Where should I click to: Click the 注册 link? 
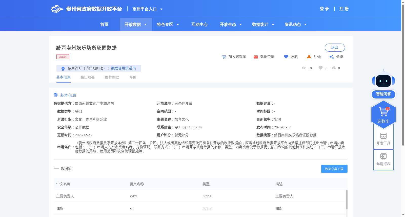tap(344, 9)
